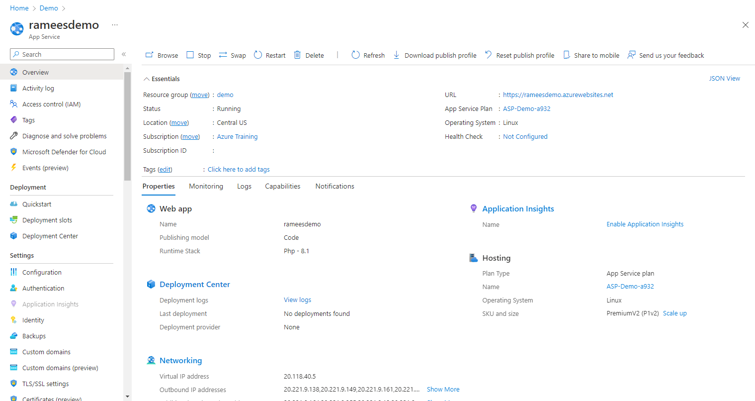Click Enable Application Insights

(645, 224)
